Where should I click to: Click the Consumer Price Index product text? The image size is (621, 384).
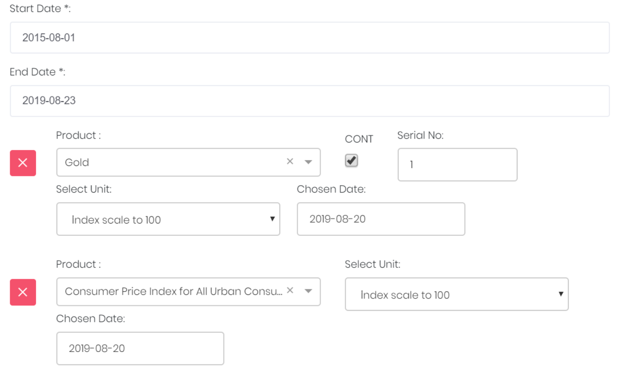pos(174,291)
